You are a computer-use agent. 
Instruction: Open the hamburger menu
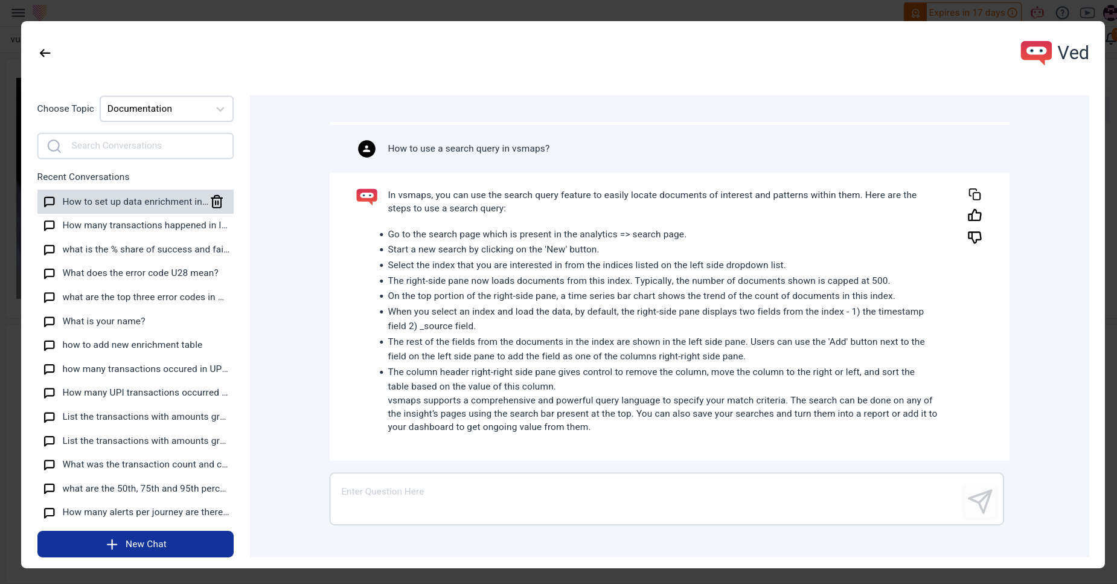(x=18, y=12)
